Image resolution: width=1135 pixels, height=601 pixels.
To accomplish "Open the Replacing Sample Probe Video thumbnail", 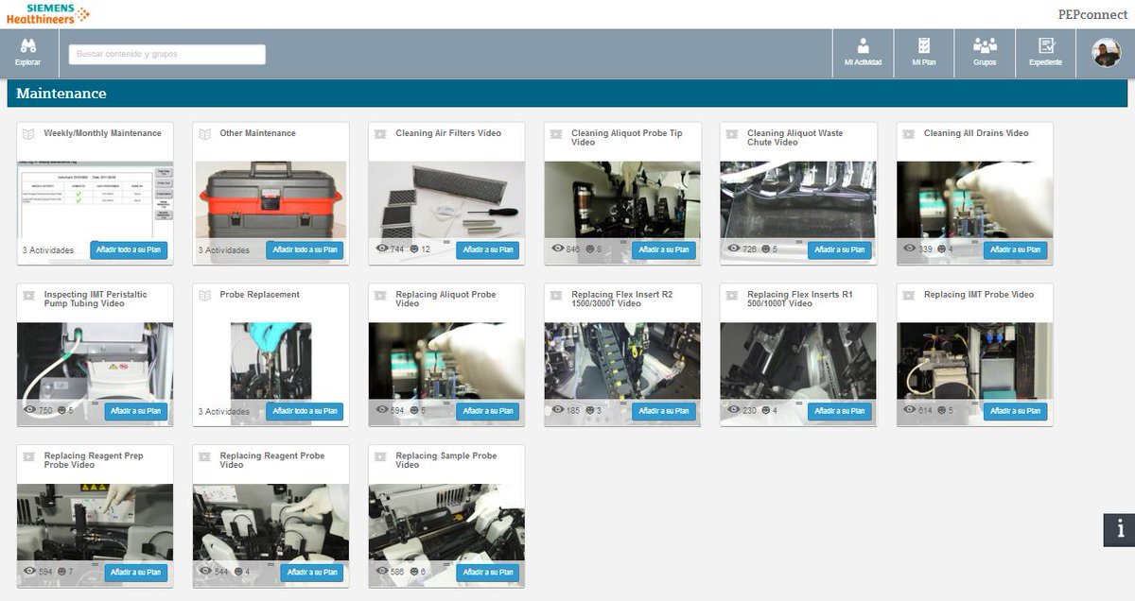I will (x=446, y=523).
